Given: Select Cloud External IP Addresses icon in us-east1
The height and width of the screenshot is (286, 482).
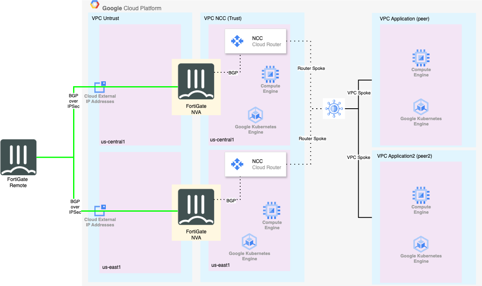Looking at the screenshot, I should pyautogui.click(x=100, y=211).
